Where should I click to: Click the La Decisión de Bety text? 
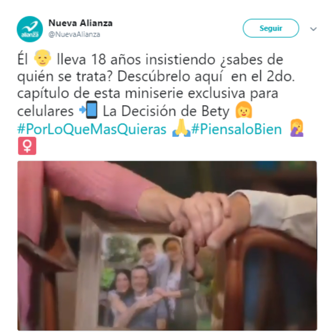[x=166, y=112]
